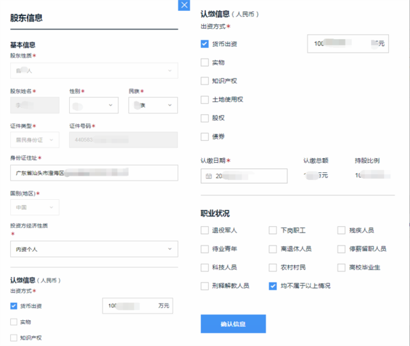The height and width of the screenshot is (346, 410).
Task: Check the 债券 checkbox
Action: coord(204,136)
